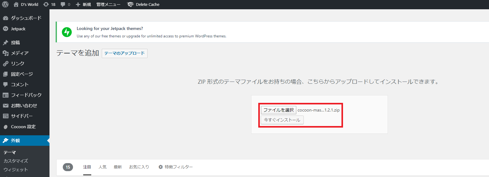Open the ダッシュボード menu
The image size is (489, 177).
tap(26, 18)
